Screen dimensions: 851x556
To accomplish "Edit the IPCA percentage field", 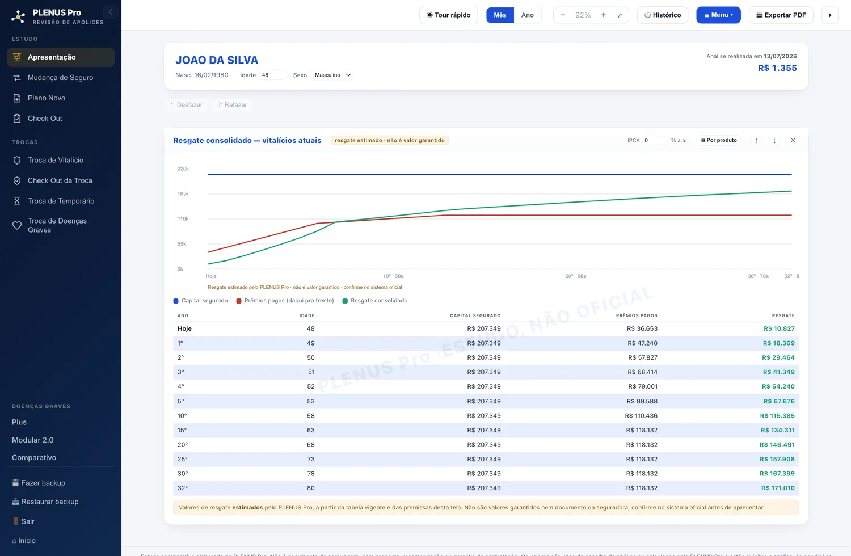I will pyautogui.click(x=655, y=140).
